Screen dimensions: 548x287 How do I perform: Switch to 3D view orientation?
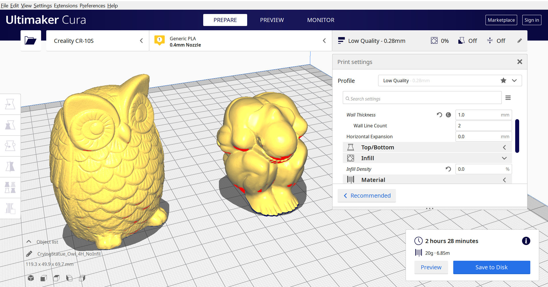coord(31,278)
